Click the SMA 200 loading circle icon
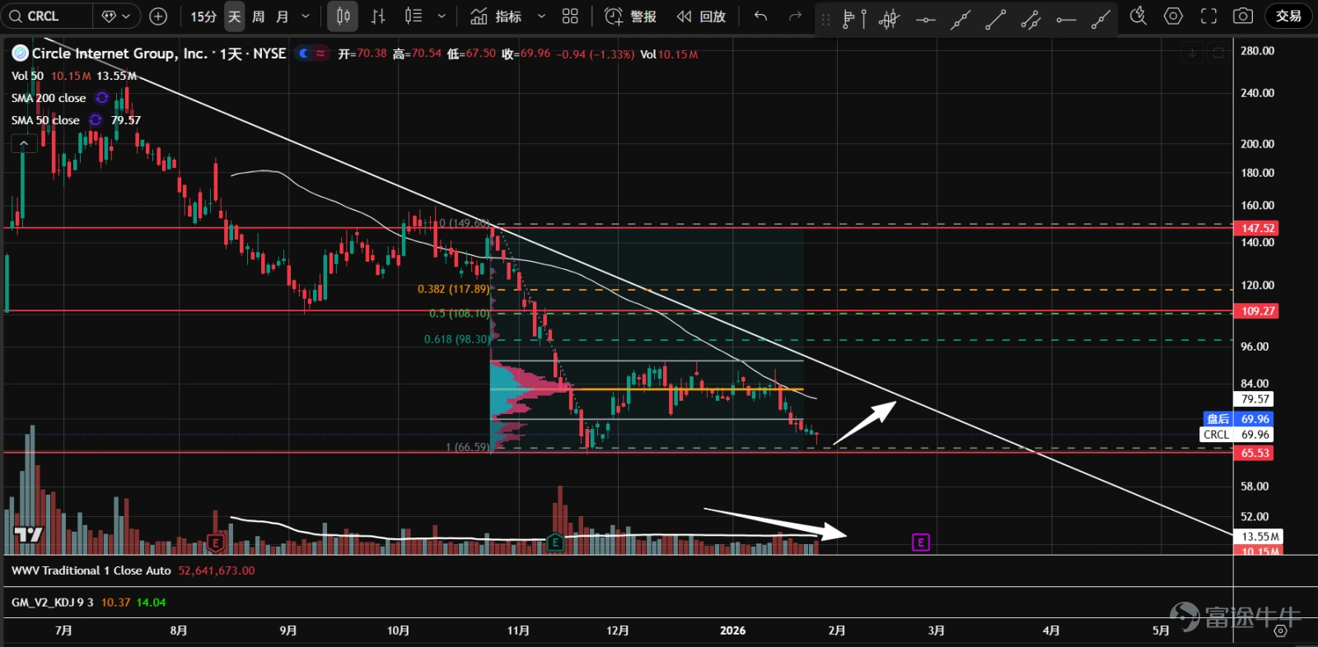The image size is (1318, 647). click(x=102, y=98)
